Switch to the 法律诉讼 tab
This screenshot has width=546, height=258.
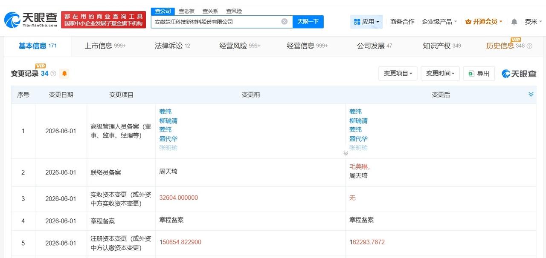(x=172, y=46)
